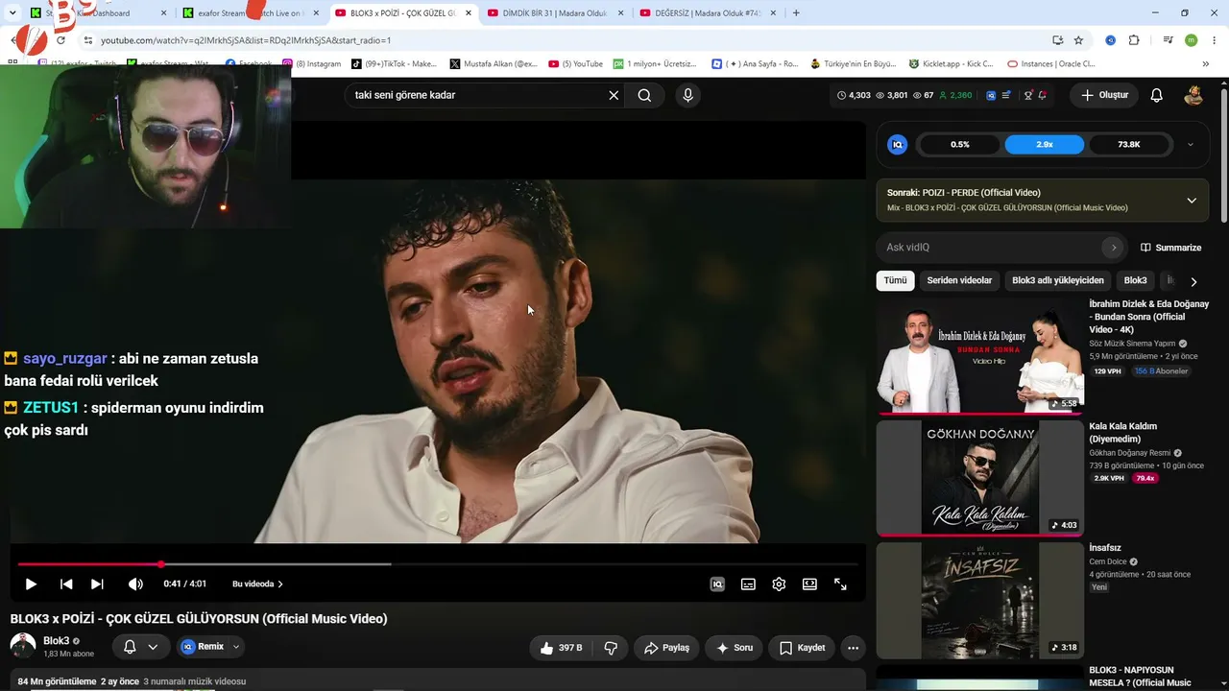Viewport: 1229px width, 691px height.
Task: Open a new browser tab with the plus button
Action: (x=796, y=13)
